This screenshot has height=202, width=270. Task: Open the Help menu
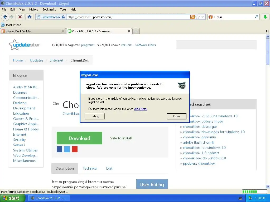pyautogui.click(x=74, y=9)
